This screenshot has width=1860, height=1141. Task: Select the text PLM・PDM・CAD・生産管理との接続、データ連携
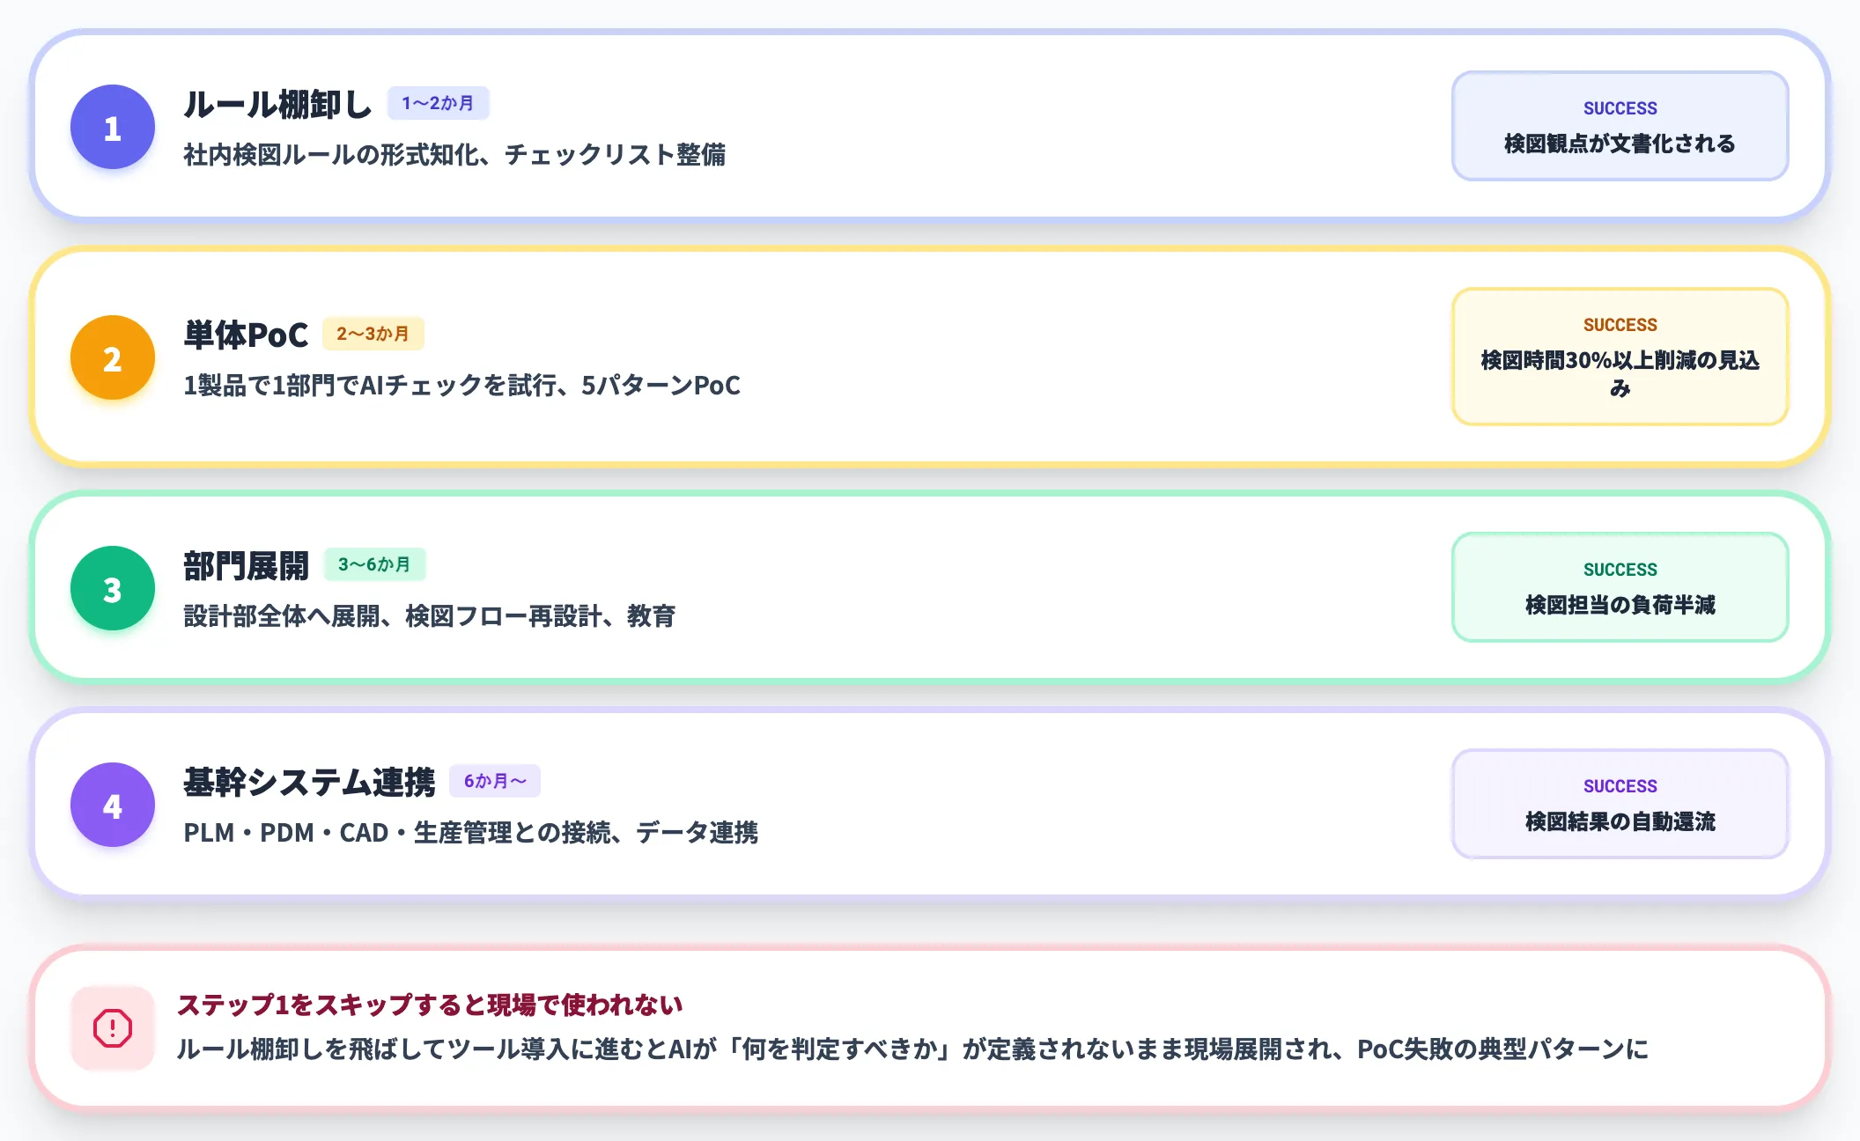[470, 833]
